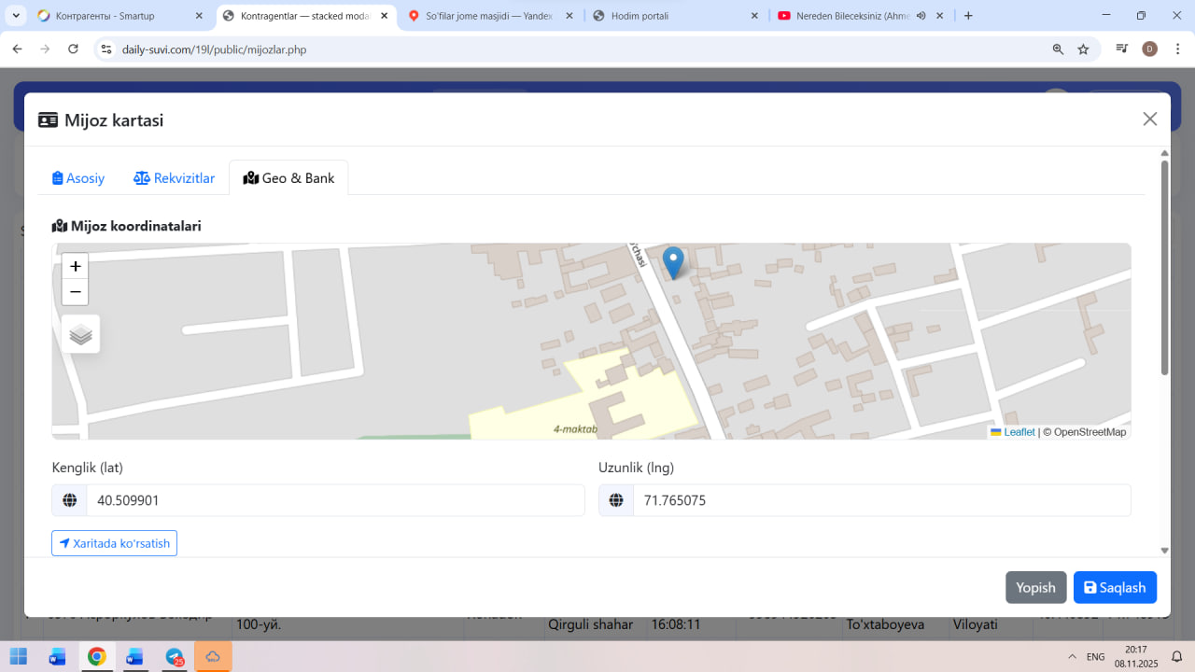Open Google Chrome from the taskbar
The height and width of the screenshot is (672, 1195).
point(96,656)
